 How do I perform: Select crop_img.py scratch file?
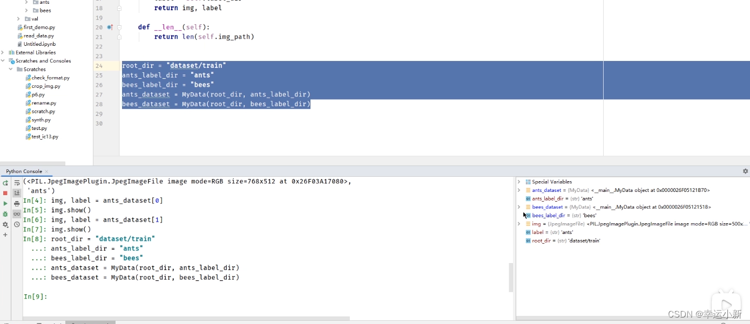tap(43, 86)
